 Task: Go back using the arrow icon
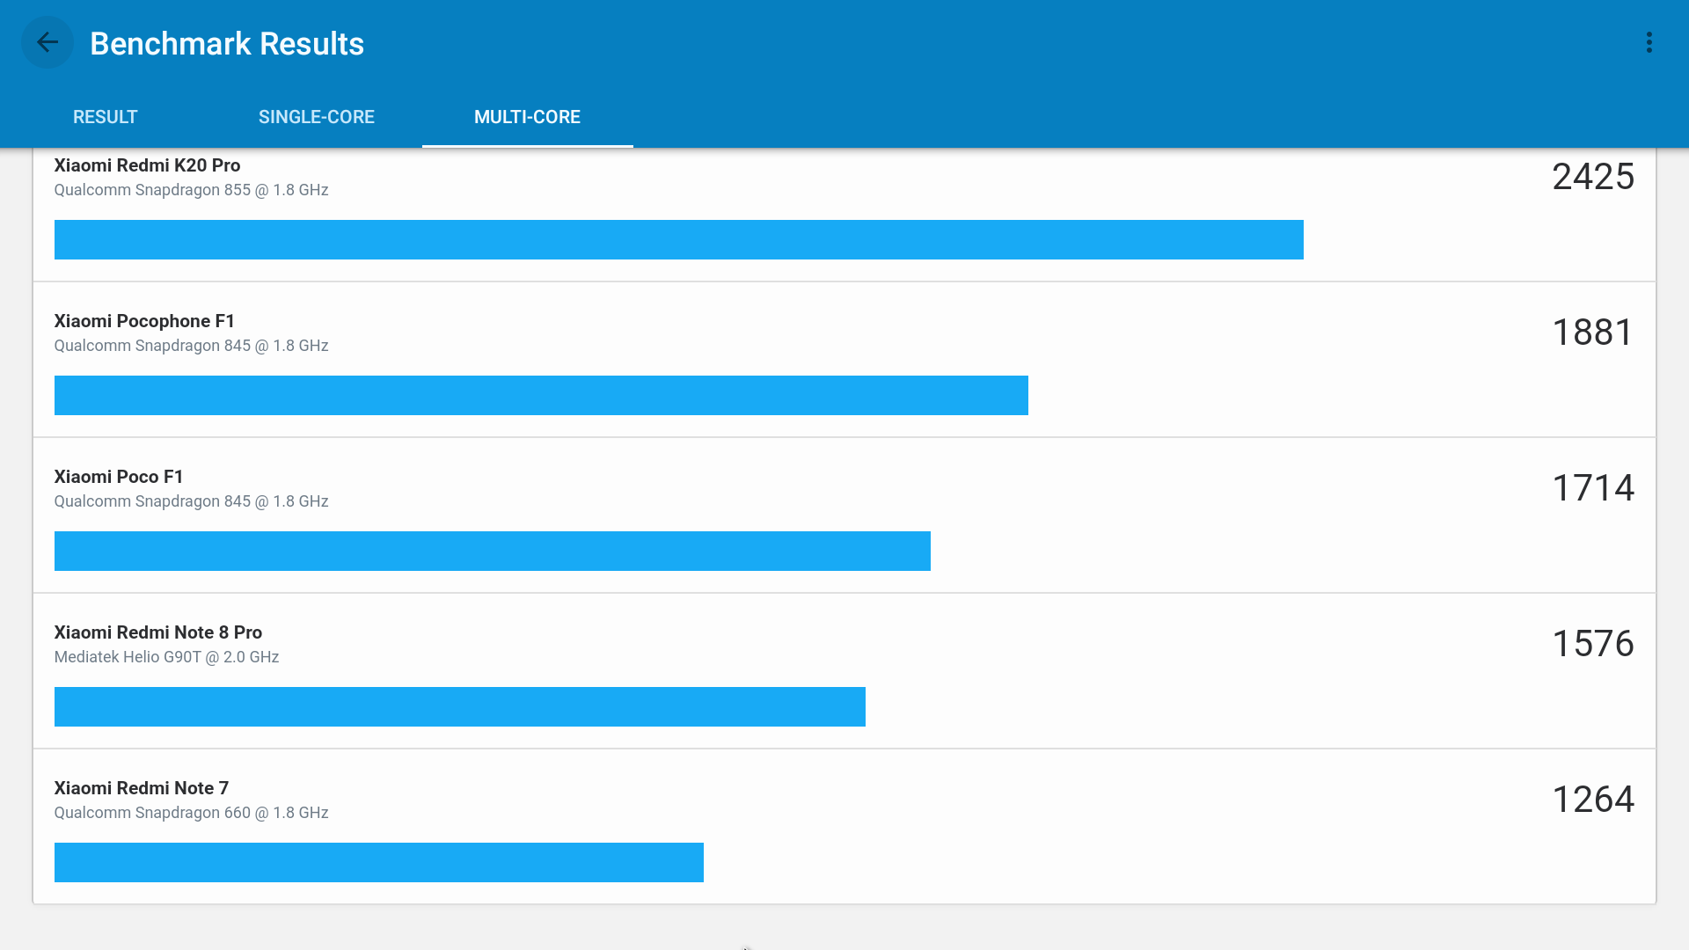(x=48, y=42)
